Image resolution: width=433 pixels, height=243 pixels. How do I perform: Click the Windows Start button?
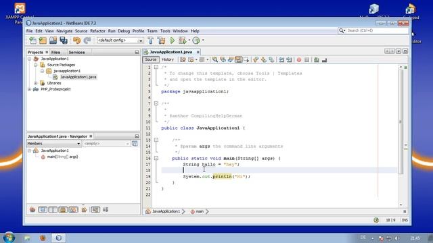coord(9,238)
